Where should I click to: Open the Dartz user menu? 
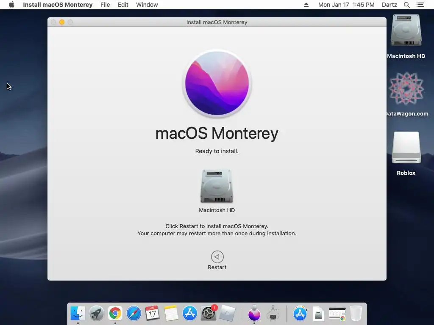[389, 5]
